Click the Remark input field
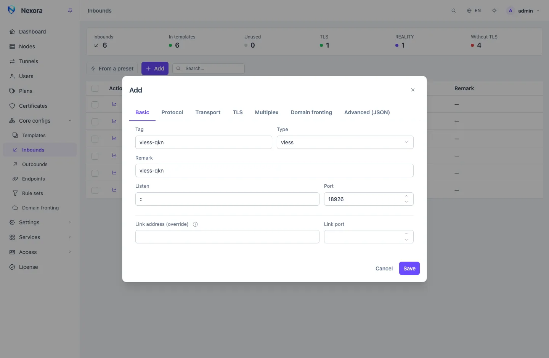The image size is (549, 358). (274, 171)
